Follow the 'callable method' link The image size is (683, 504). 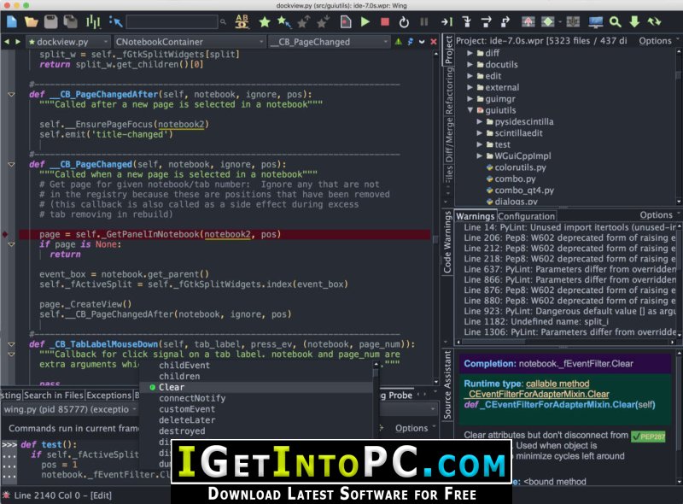pos(557,384)
